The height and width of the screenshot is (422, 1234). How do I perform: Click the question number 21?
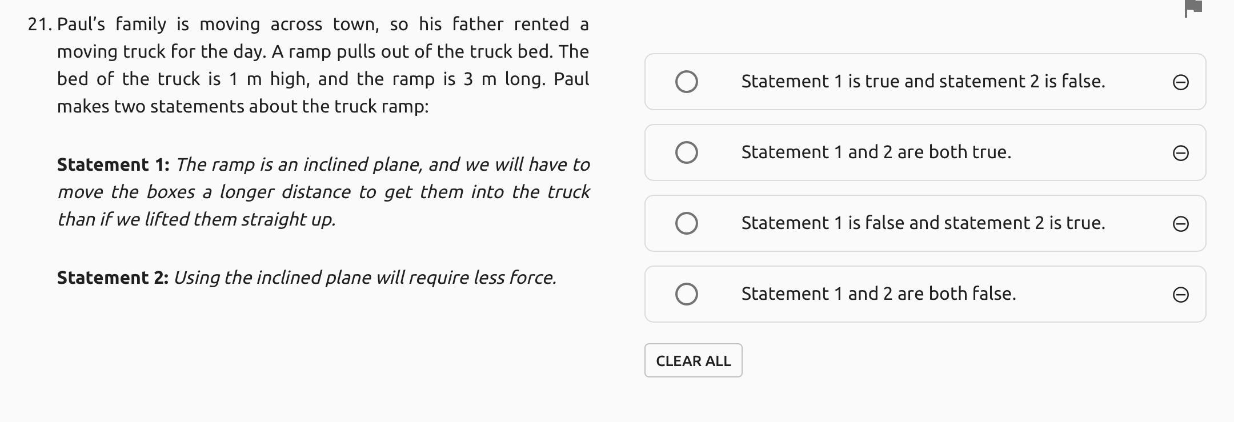39,24
